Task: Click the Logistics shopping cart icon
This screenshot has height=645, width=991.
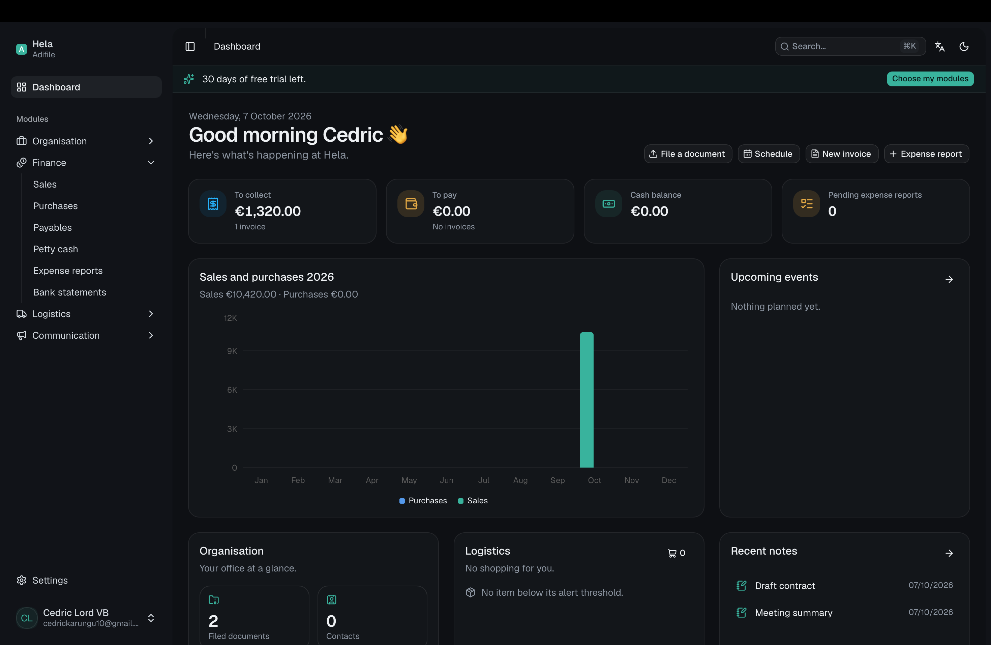Action: (672, 553)
